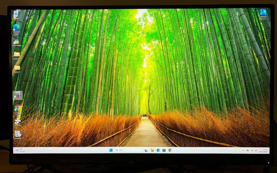
Task: Select the Google Chrome desktop shortcut
Action: tap(18, 110)
